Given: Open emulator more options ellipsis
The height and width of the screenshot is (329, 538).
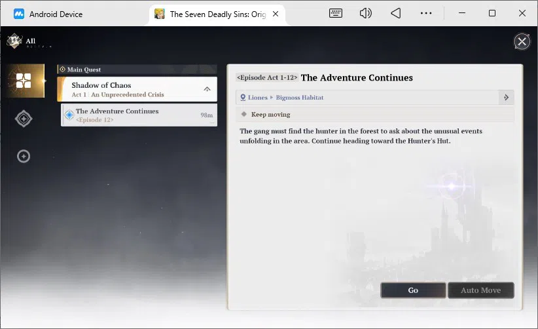Looking at the screenshot, I should point(426,13).
